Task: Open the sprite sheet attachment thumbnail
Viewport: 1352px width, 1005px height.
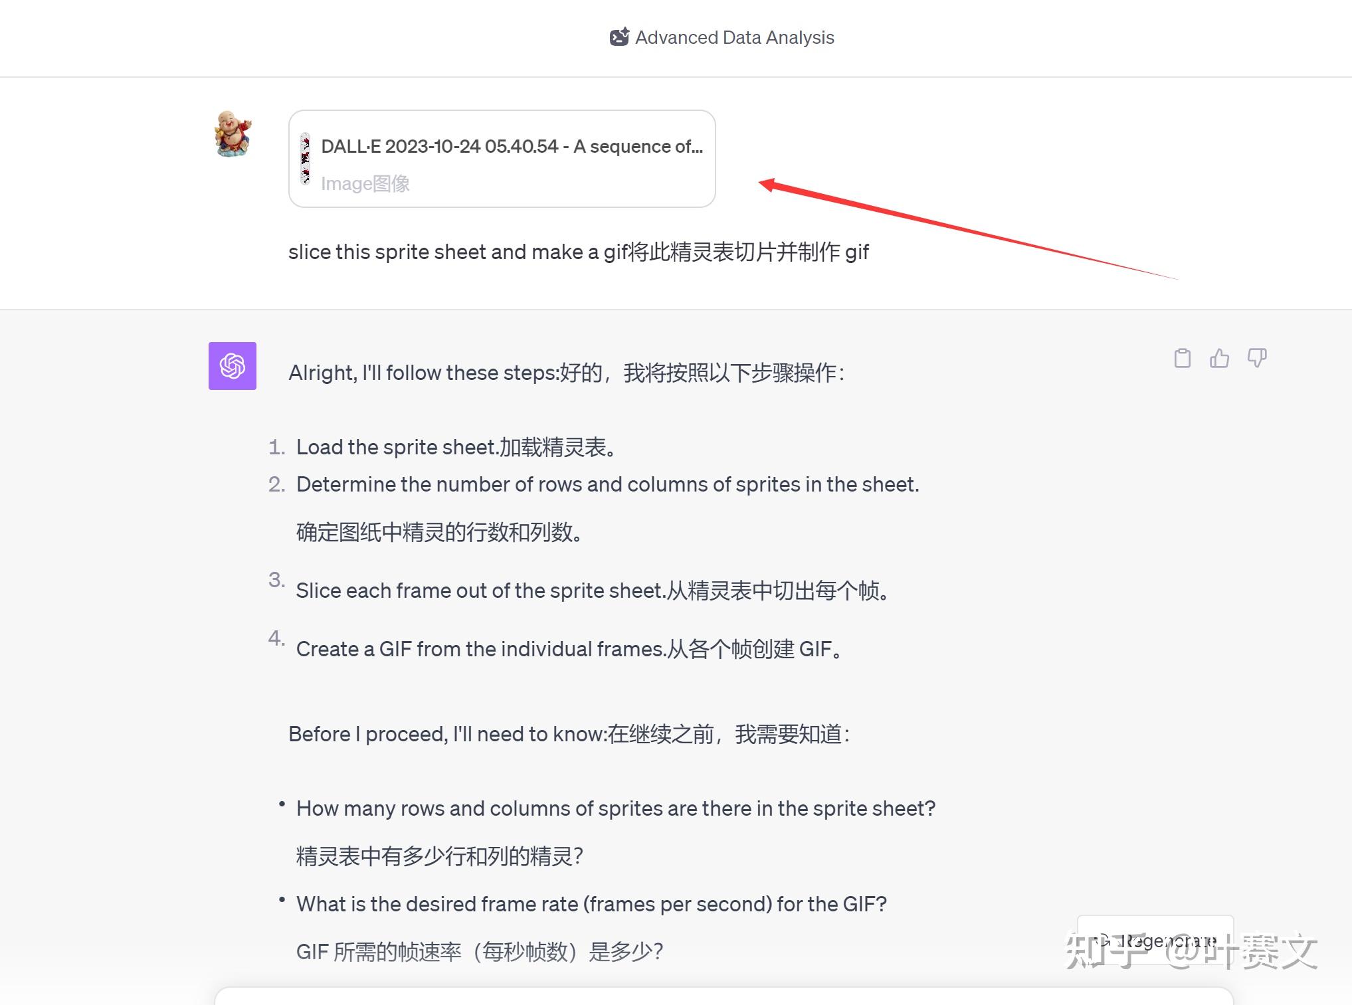Action: [305, 159]
